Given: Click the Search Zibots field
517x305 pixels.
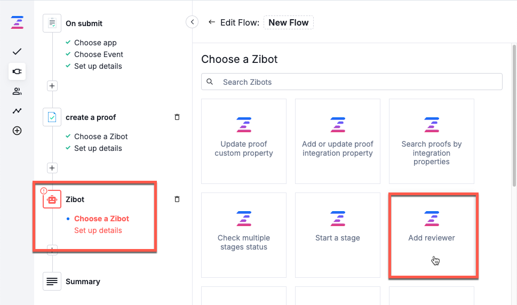Looking at the screenshot, I should pos(352,82).
